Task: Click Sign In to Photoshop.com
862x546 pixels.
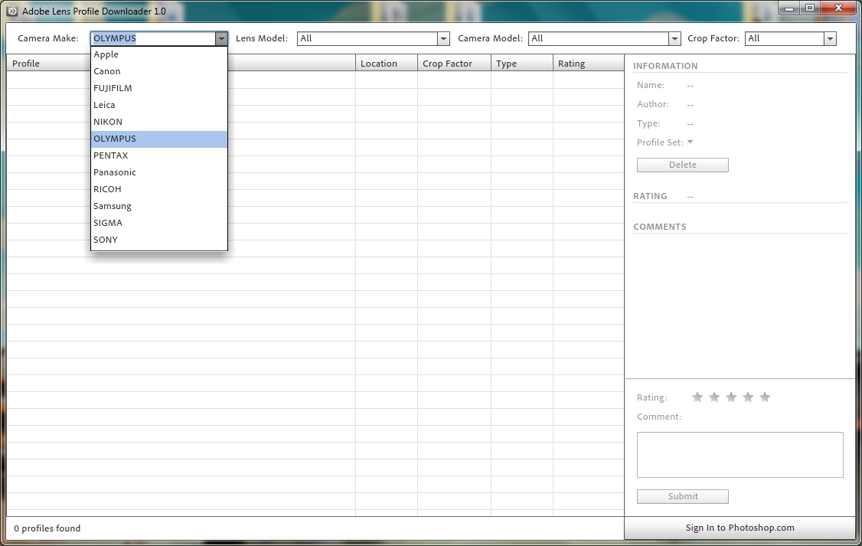Action: (740, 528)
